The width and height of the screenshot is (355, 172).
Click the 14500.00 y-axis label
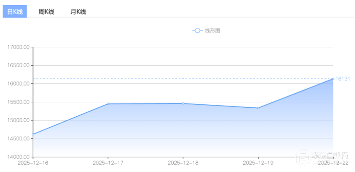tap(18, 139)
